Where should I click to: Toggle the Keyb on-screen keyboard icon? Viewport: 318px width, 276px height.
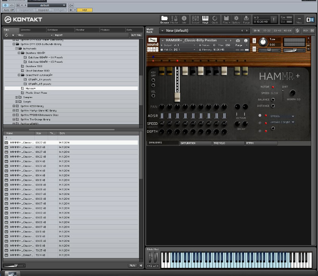coord(205,19)
